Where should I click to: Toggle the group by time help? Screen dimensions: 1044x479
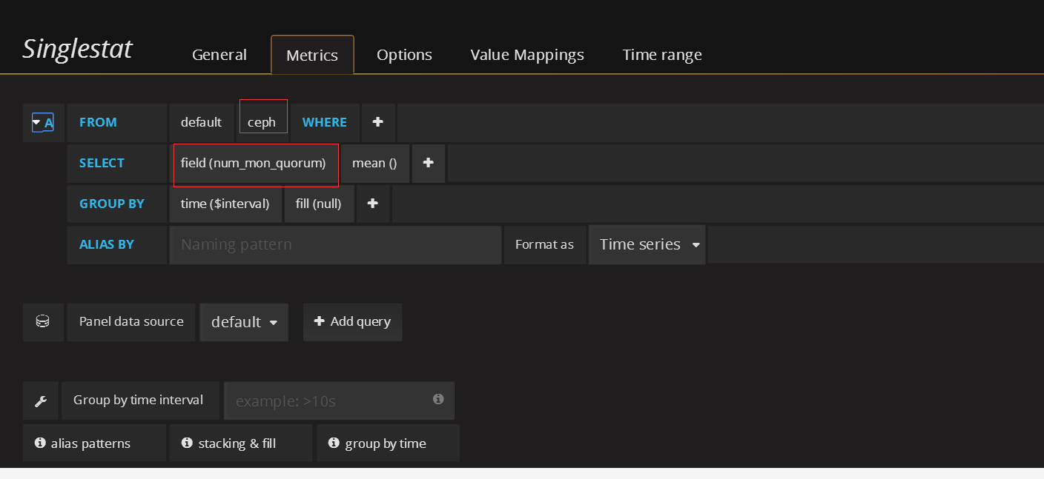377,443
